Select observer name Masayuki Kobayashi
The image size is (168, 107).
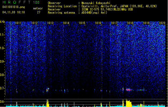pyautogui.click(x=96, y=3)
